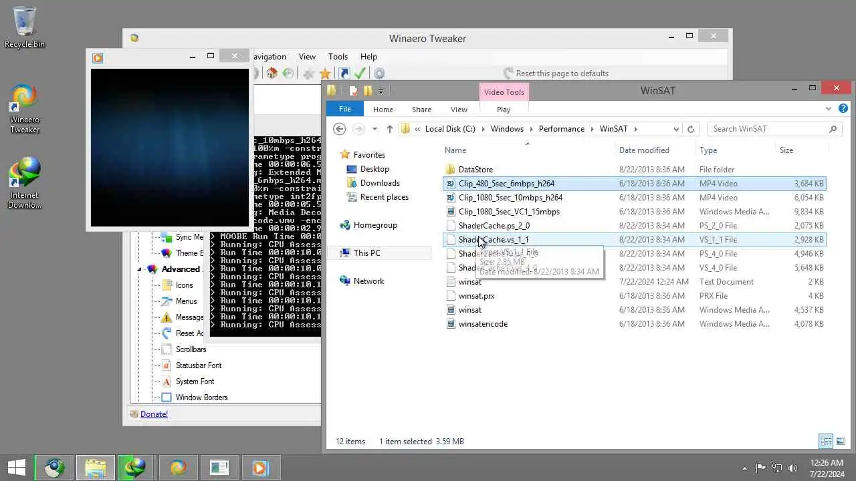Viewport: 856px width, 481px height.
Task: Click the Donate! link
Action: click(x=154, y=414)
